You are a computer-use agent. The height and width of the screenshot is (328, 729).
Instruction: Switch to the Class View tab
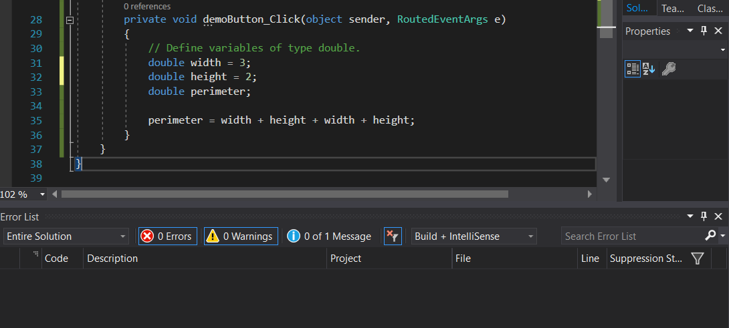tap(709, 8)
